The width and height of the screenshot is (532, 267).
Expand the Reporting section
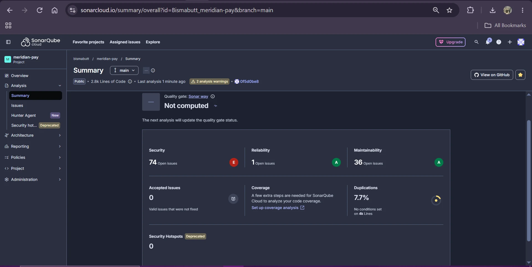(33, 146)
